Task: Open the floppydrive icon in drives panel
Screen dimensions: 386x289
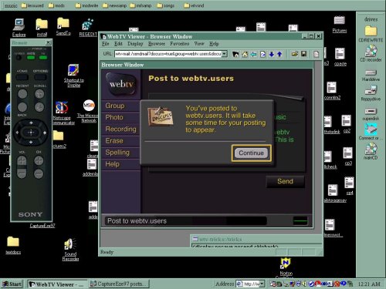Action: pos(371,93)
